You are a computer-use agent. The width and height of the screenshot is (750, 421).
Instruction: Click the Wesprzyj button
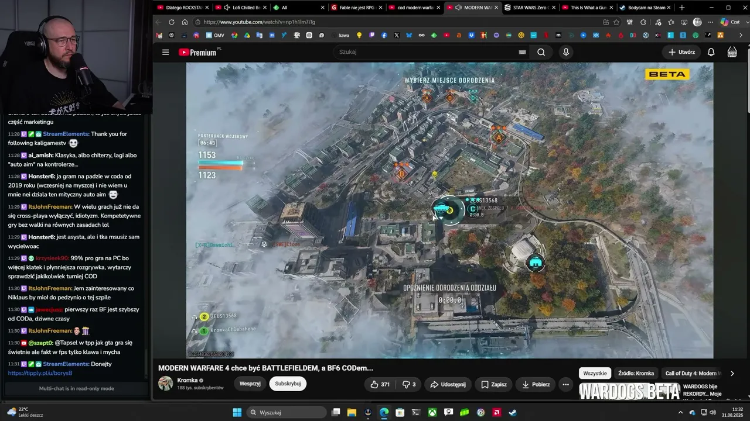[250, 384]
